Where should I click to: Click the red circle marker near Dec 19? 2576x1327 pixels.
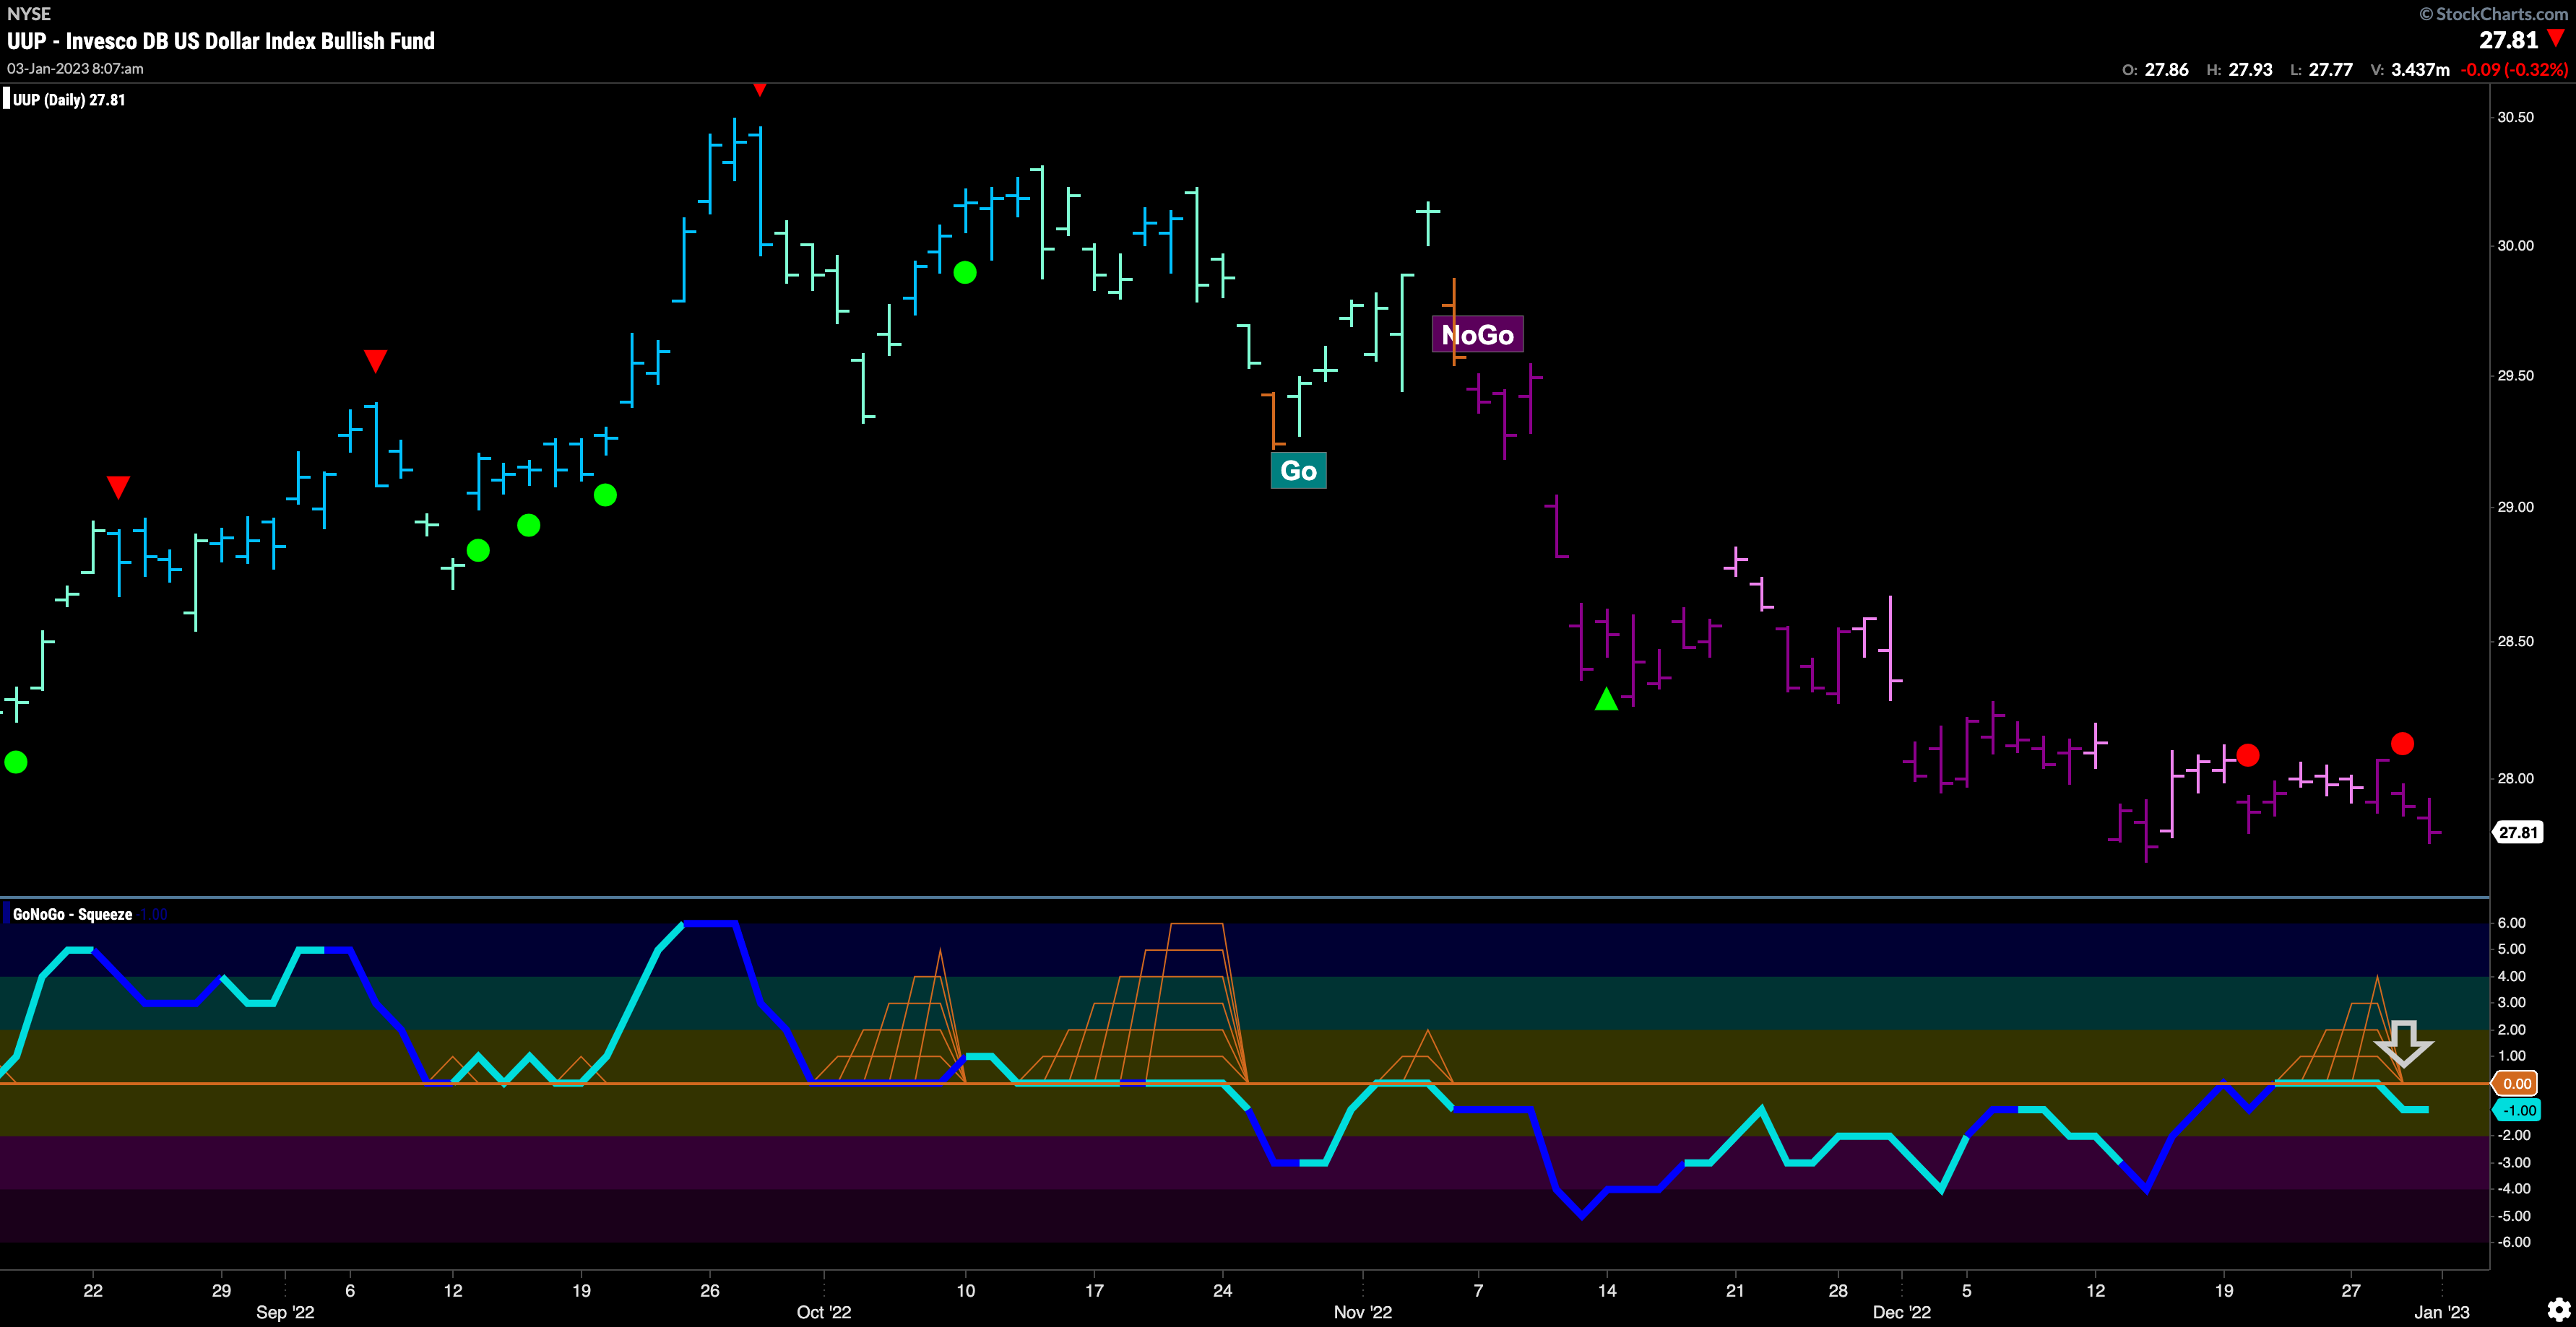click(x=2247, y=755)
